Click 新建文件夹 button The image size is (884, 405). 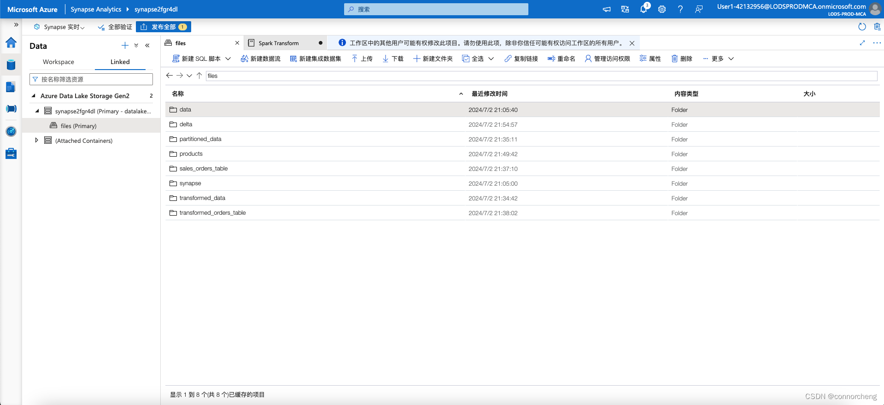pos(433,59)
